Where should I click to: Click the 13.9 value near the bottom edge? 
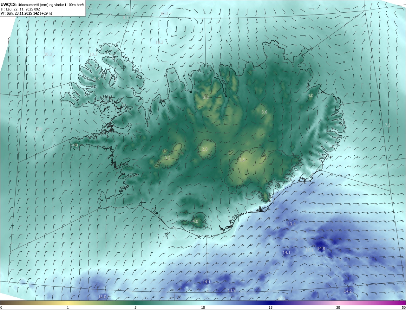tap(232, 291)
